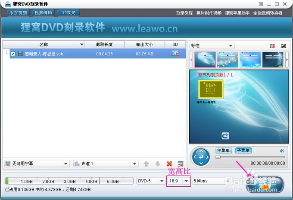This screenshot has width=293, height=200.
Task: Click the right arrow on the navigation pad
Action: [207, 157]
